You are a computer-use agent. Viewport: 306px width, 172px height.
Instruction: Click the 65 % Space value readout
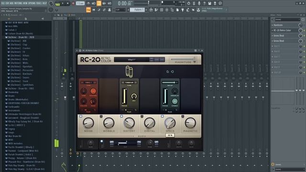[x=170, y=135]
